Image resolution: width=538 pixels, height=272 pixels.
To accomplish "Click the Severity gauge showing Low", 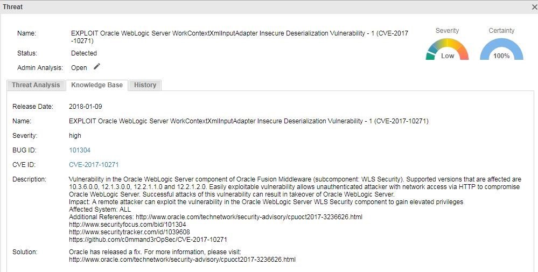I will coord(447,48).
